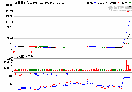This screenshot has width=132, height=92.
Task: Click the small red candlestick near 16.01
Action: tap(128, 11)
